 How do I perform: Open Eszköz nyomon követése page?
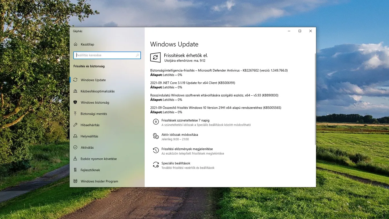(107, 159)
